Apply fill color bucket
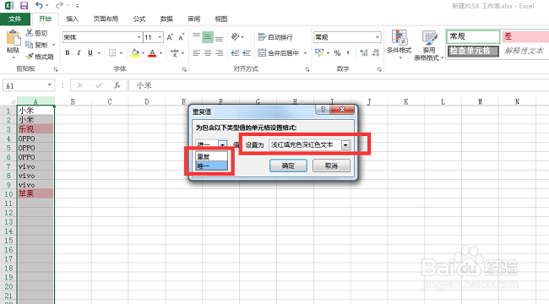Viewport: 549px width, 304px height. tap(135, 53)
